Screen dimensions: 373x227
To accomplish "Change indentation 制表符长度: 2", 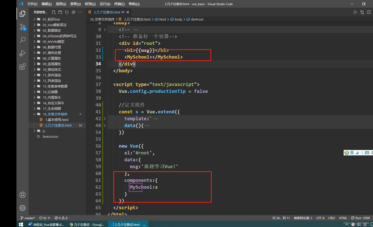I will [303, 218].
